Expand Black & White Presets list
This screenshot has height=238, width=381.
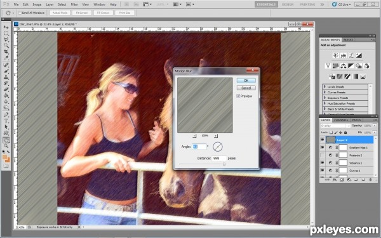click(x=324, y=109)
